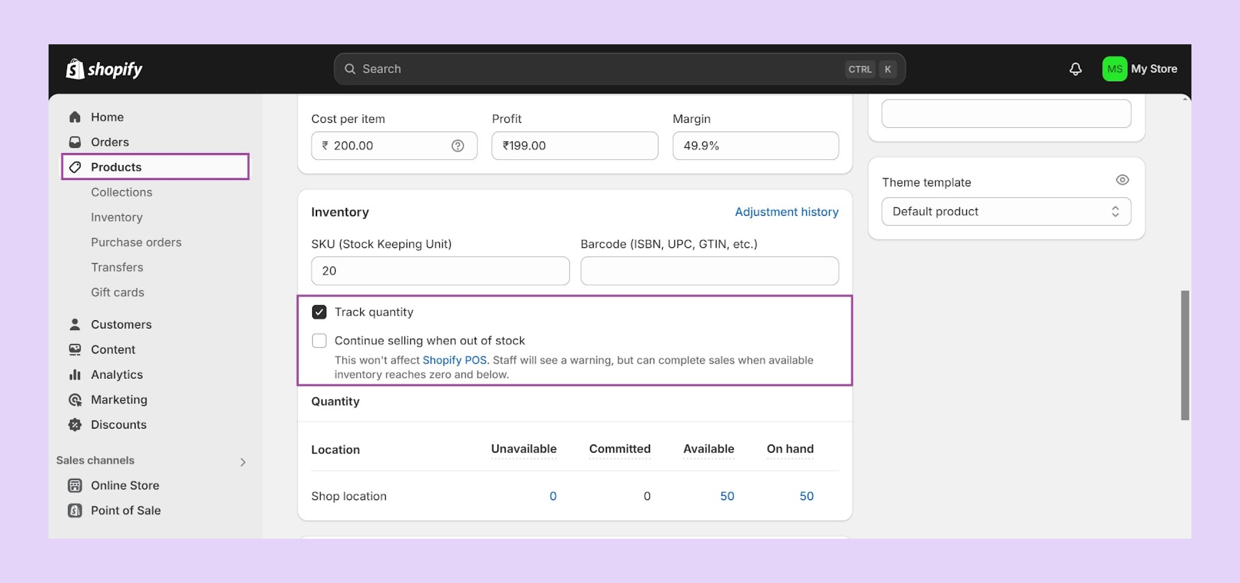
Task: Click the Orders inbox icon
Action: click(75, 142)
